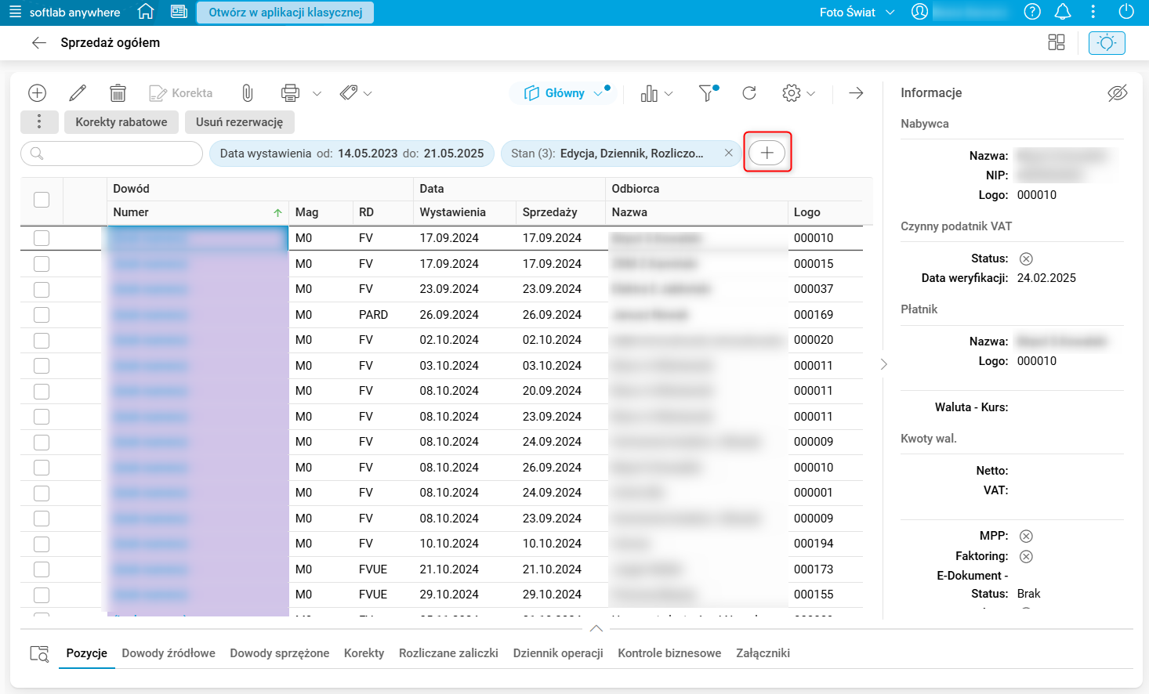Screen dimensions: 1149x694
Task: Open the details search icon at bottom
Action: tap(39, 653)
